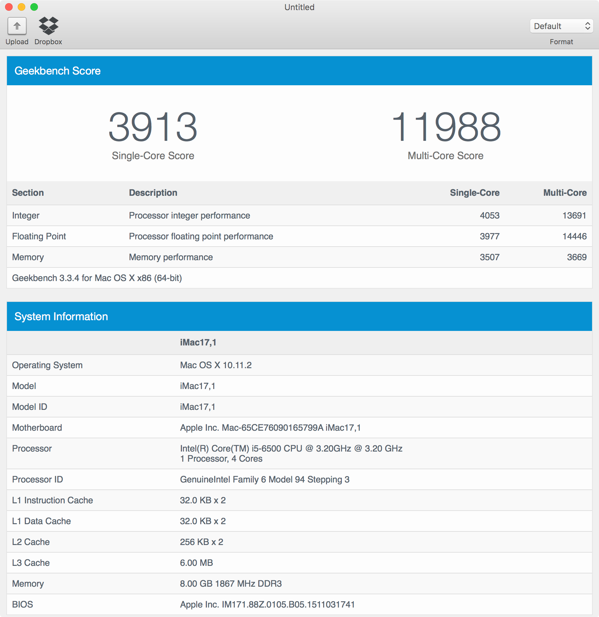
Task: Click the Processor i5-6500 value
Action: pyautogui.click(x=291, y=448)
